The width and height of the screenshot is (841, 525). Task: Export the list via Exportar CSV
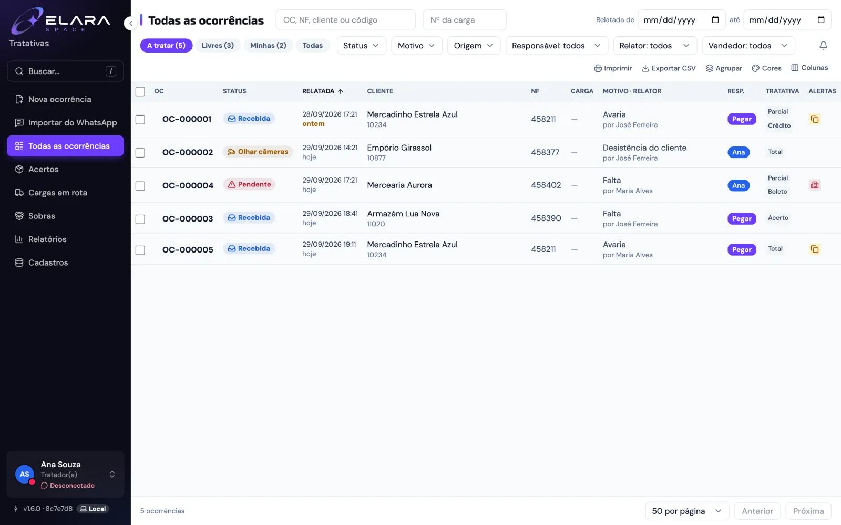[x=669, y=68]
